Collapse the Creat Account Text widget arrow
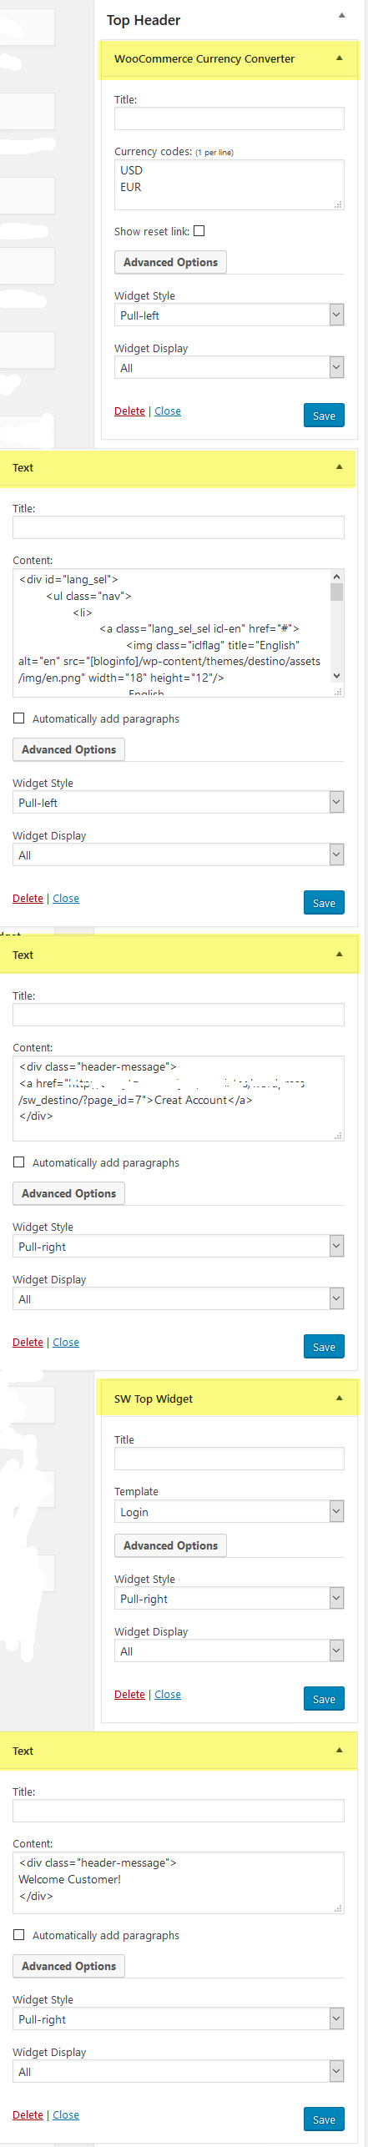 tap(339, 955)
